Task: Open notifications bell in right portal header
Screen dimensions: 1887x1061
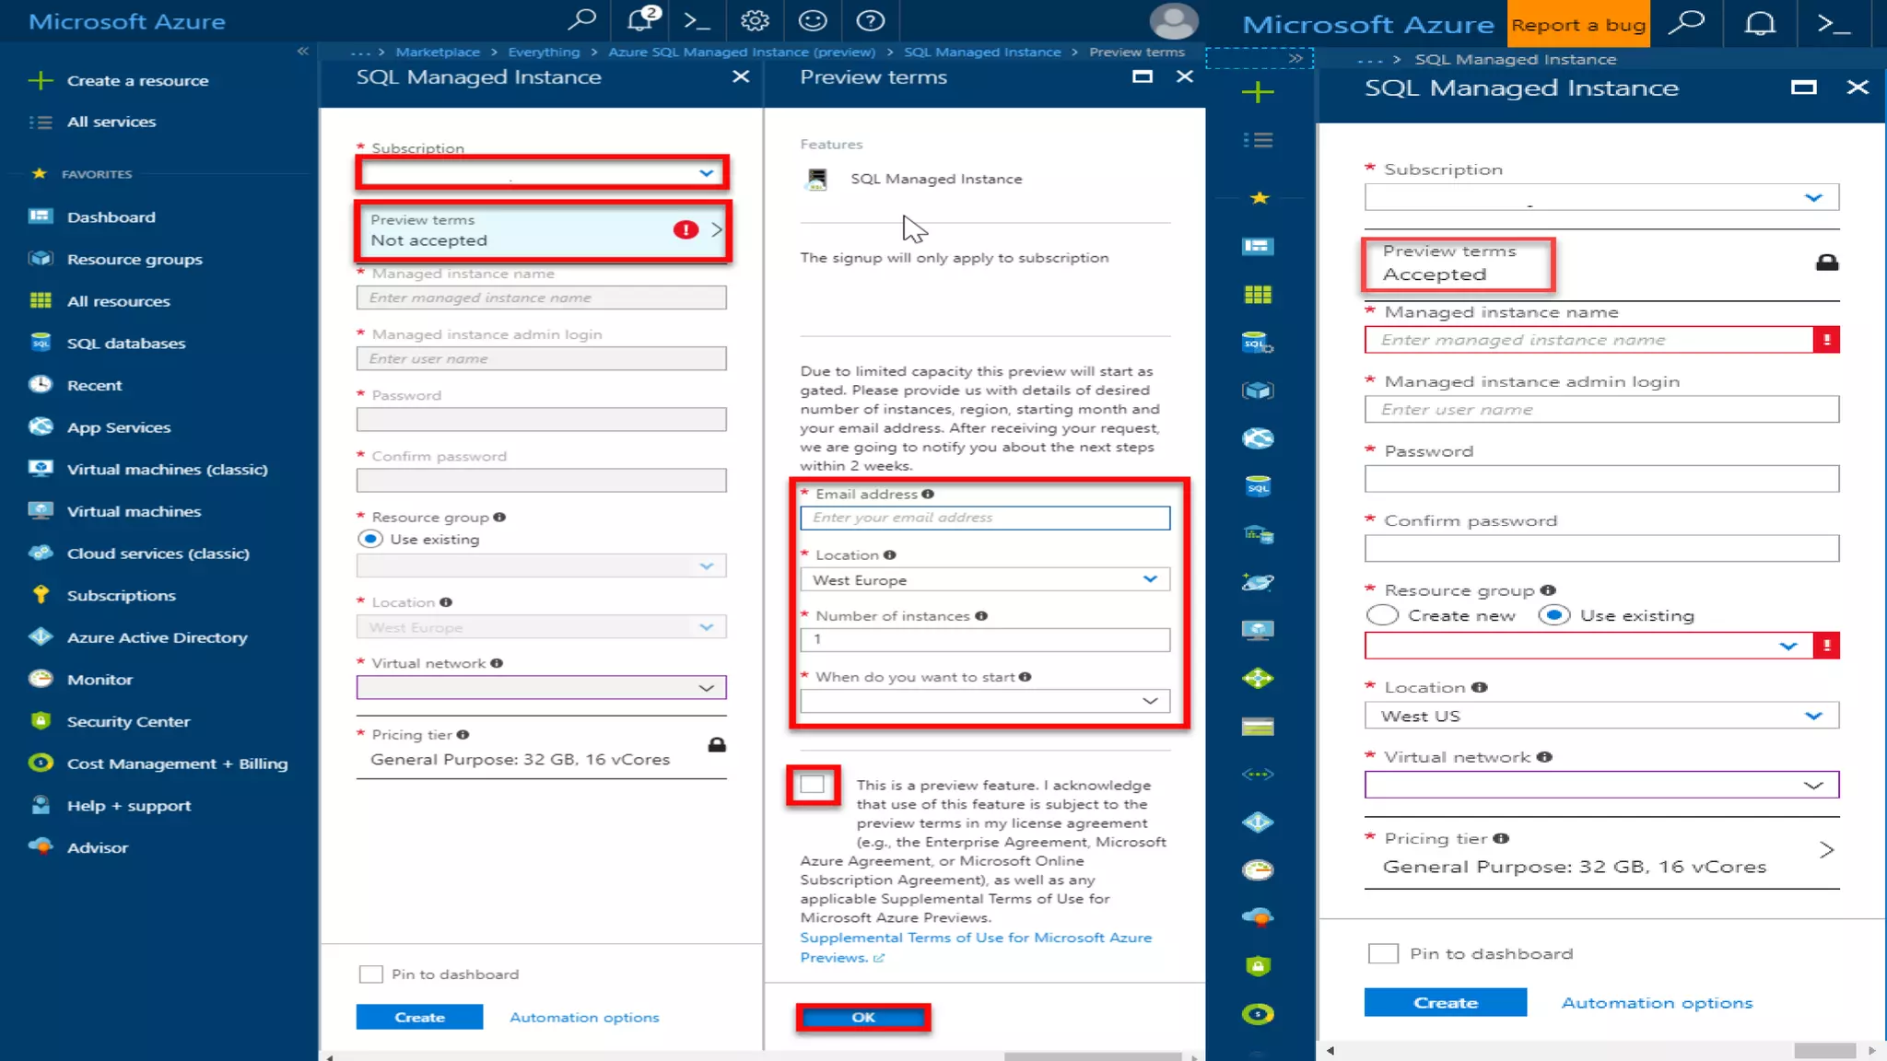Action: [x=1760, y=22]
